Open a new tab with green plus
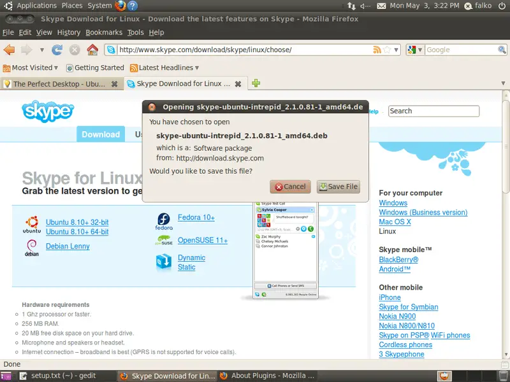 click(x=256, y=83)
